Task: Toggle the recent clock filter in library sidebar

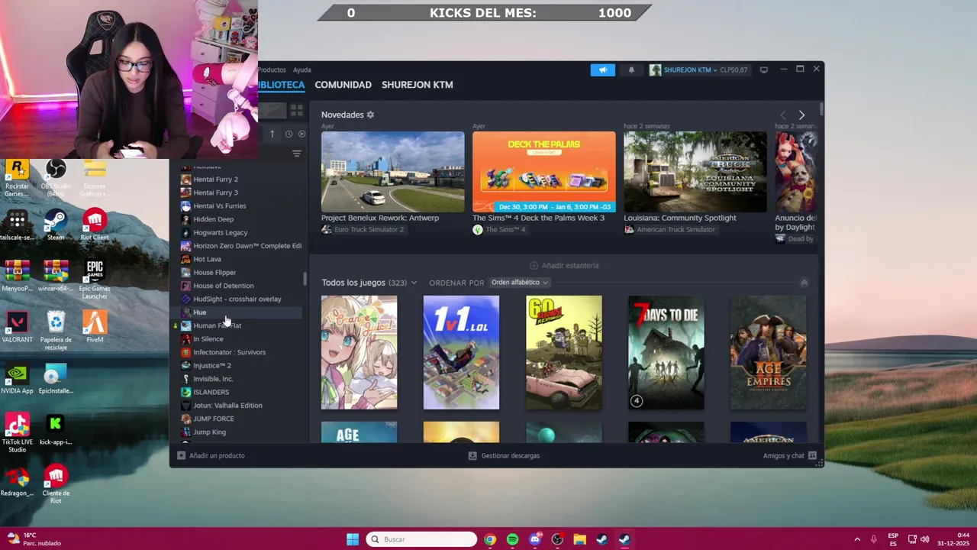Action: (289, 134)
